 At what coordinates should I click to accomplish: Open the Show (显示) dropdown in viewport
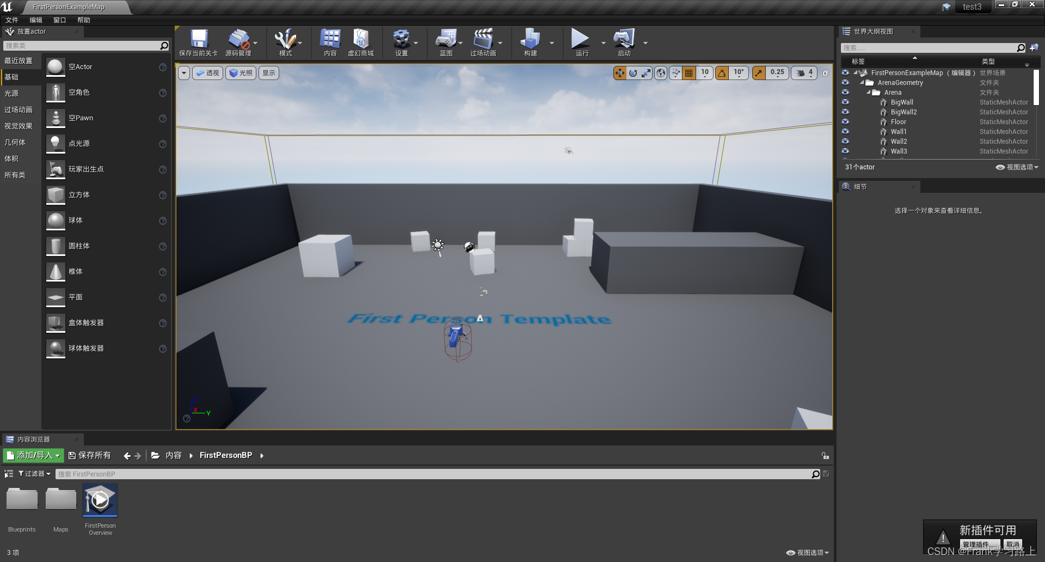tap(269, 73)
